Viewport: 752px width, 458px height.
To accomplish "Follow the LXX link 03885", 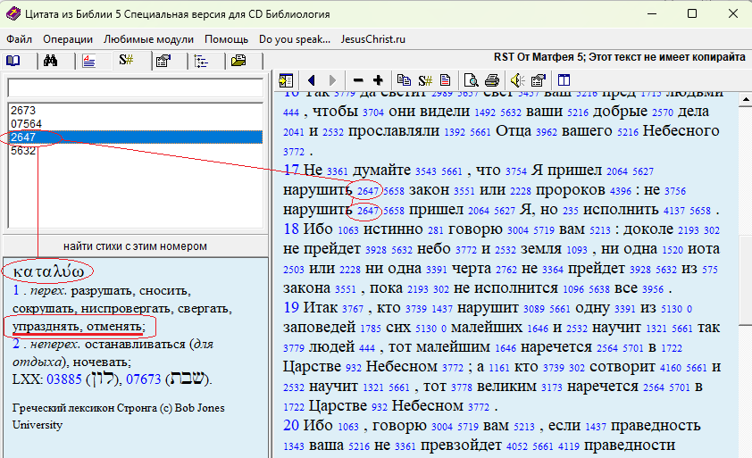I will click(x=64, y=379).
